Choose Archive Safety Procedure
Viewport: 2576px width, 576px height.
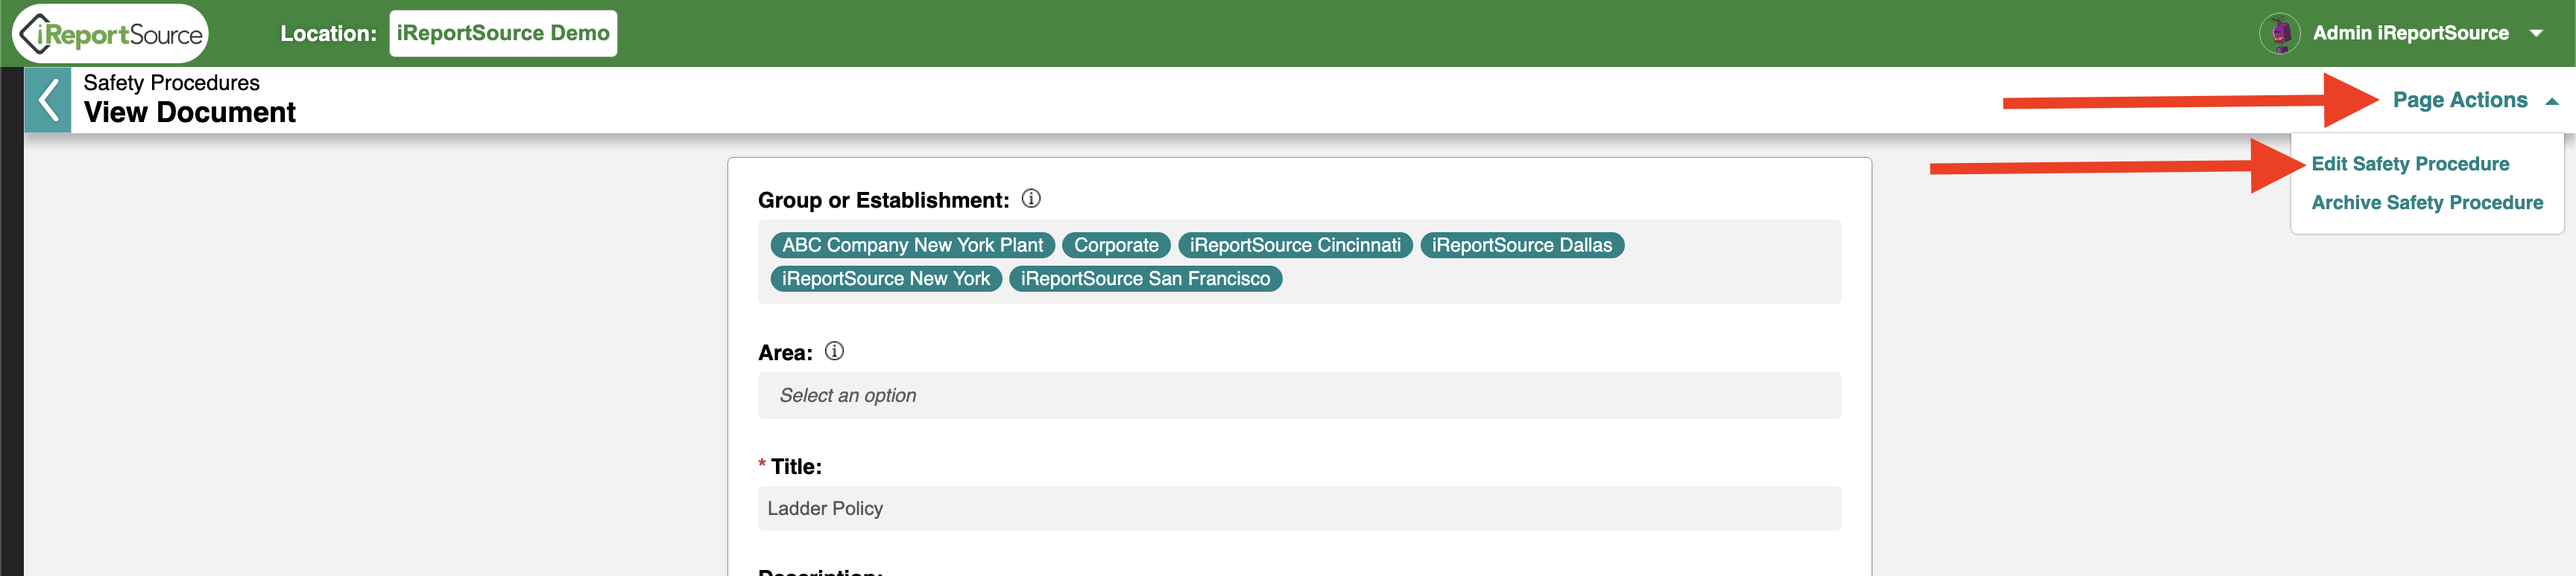pos(2427,202)
